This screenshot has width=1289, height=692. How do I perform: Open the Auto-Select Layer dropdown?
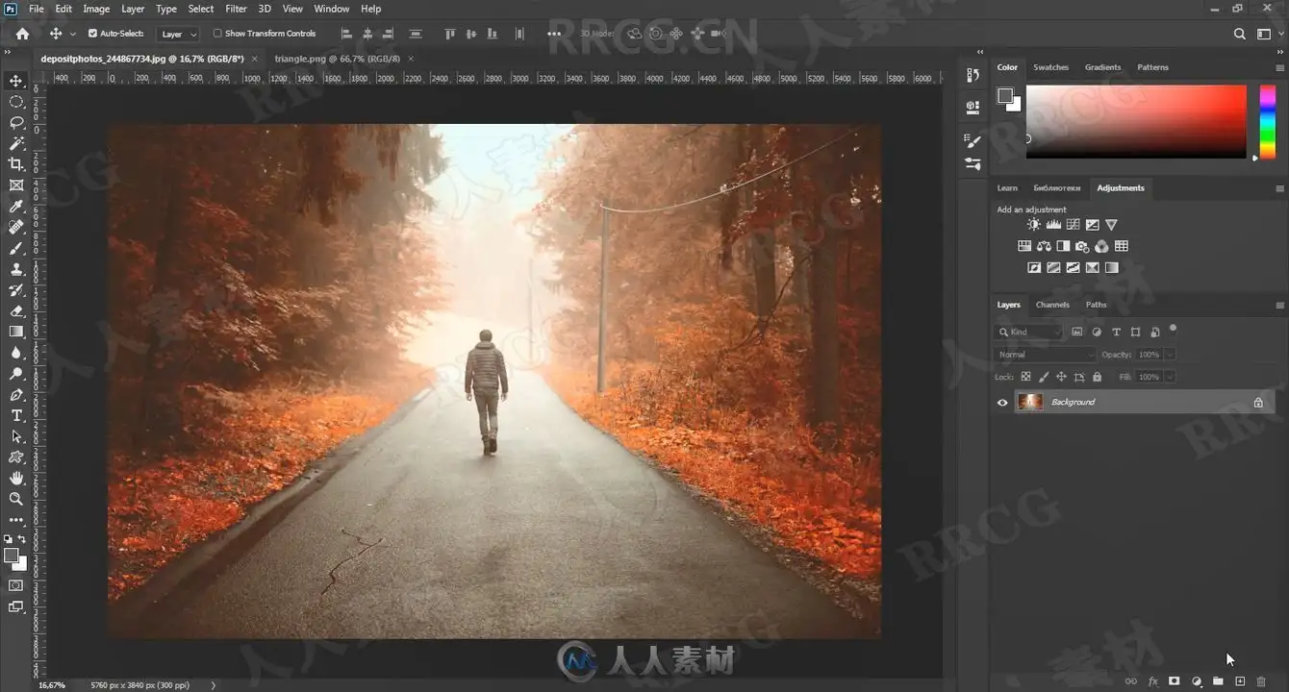click(178, 34)
